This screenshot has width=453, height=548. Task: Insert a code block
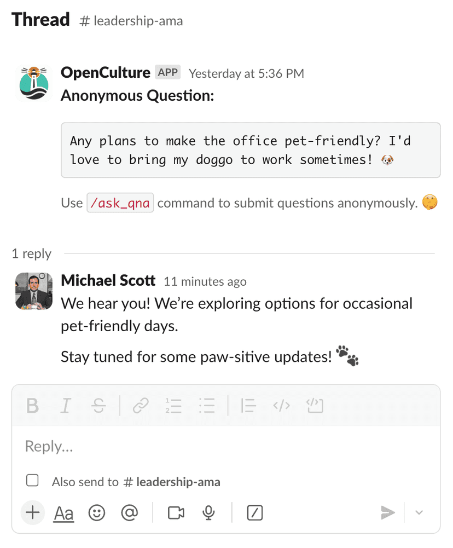(315, 406)
